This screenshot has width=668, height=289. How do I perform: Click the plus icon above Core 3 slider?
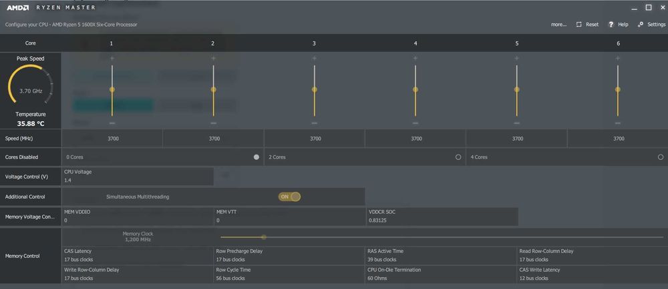[x=315, y=58]
